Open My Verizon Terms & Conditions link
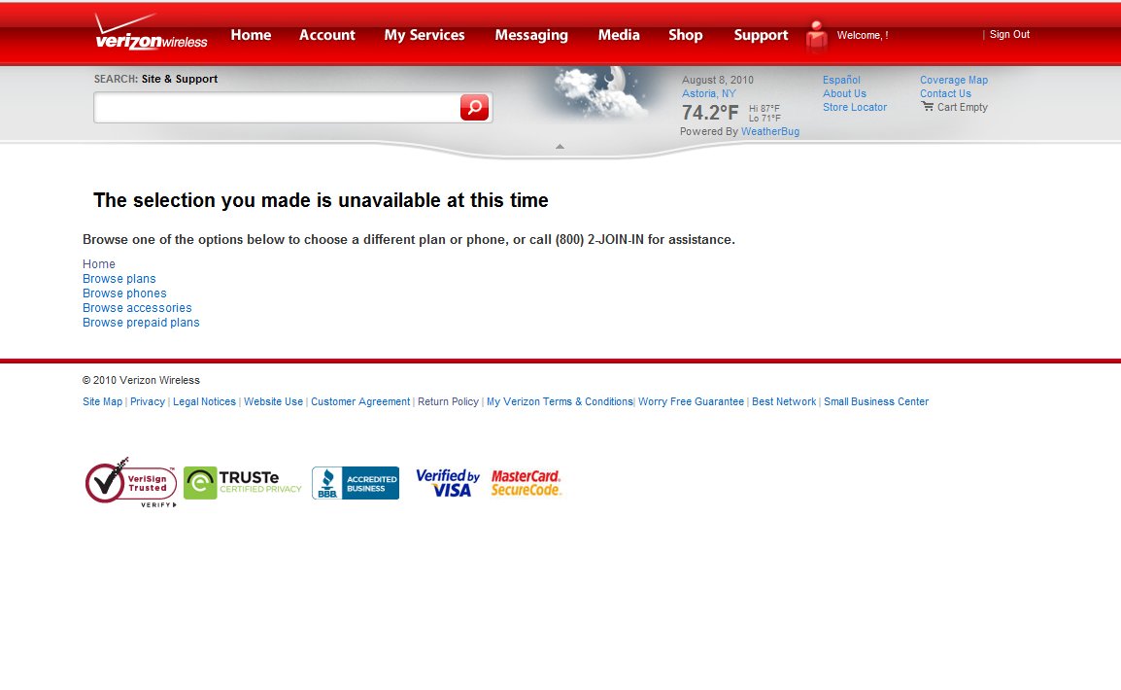This screenshot has height=690, width=1121. (560, 401)
